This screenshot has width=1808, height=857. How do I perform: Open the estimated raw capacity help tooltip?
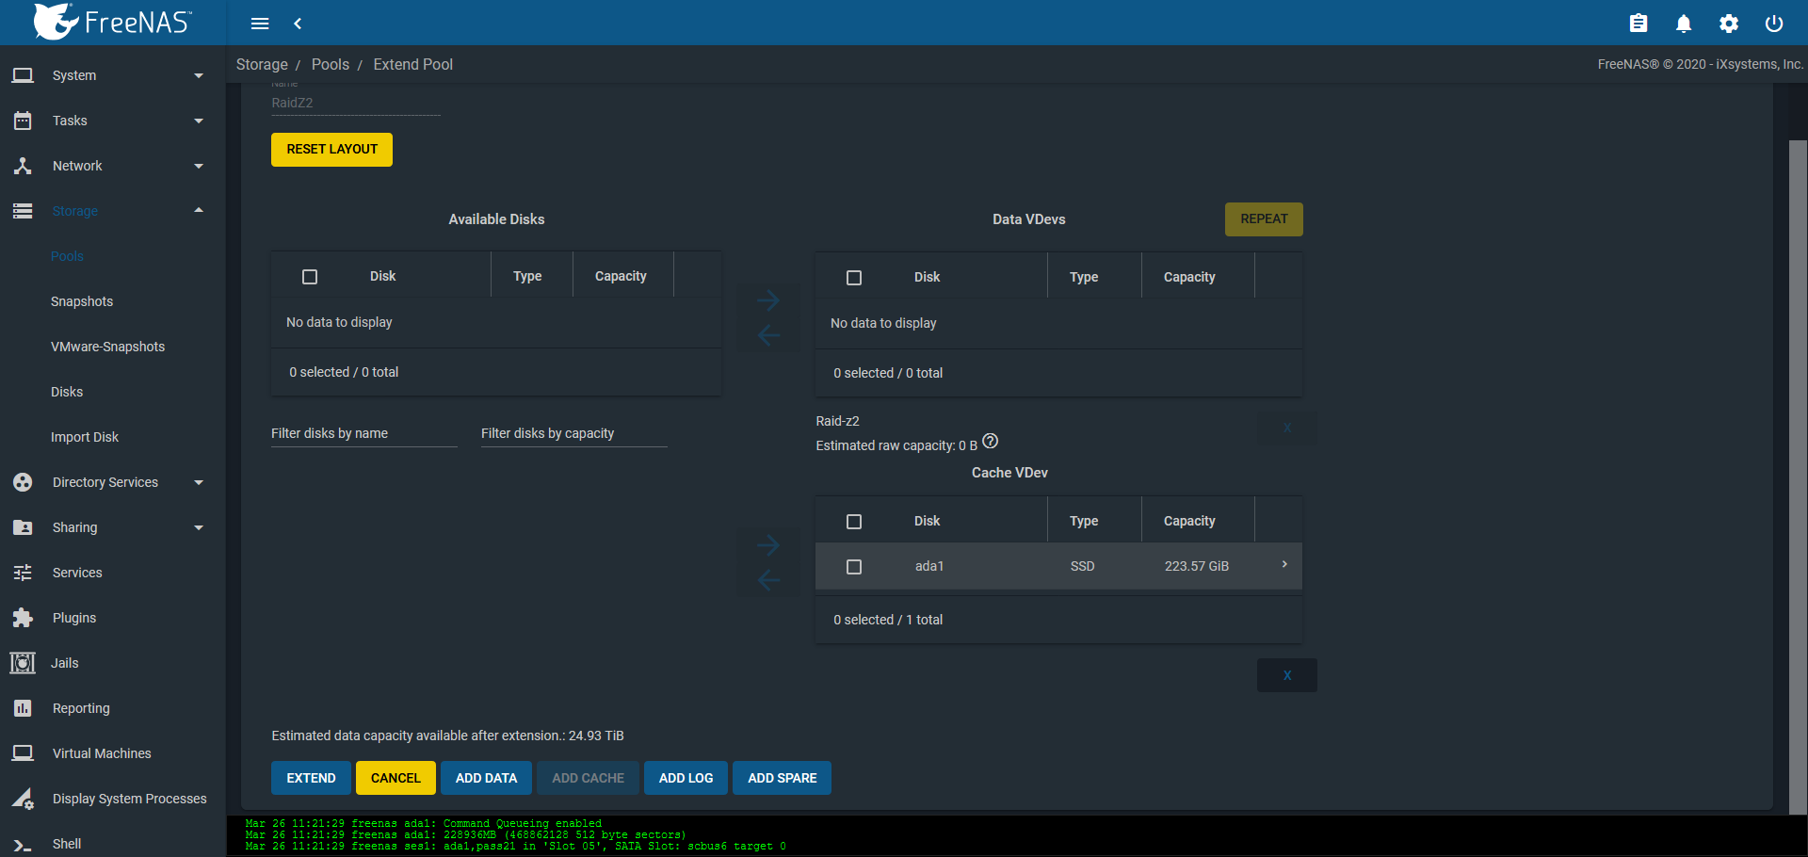990,441
